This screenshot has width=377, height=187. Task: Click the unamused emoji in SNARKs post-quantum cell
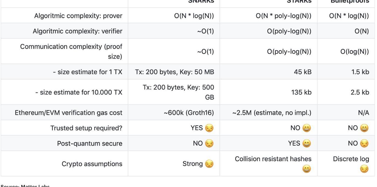(x=209, y=144)
